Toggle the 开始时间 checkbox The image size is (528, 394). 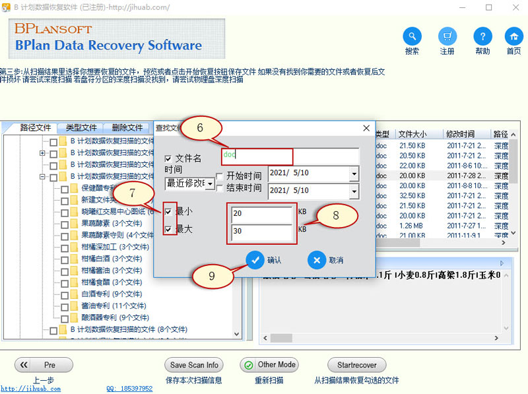coord(220,176)
